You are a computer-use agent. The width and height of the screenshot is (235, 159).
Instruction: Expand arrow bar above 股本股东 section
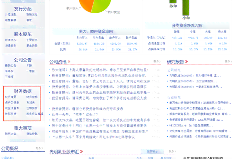[x=23, y=27]
